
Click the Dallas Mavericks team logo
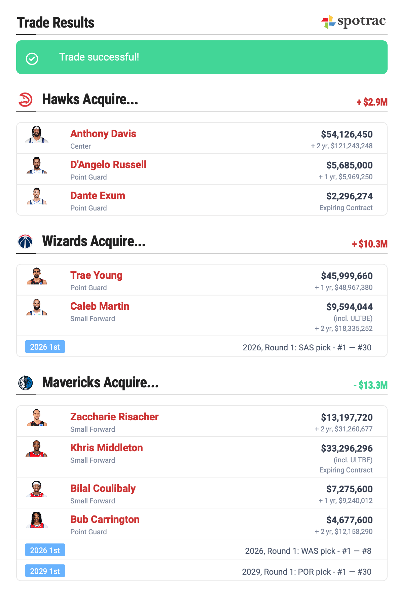(x=26, y=383)
